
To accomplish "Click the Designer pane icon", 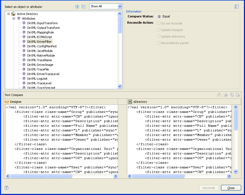I will [x=7, y=102].
